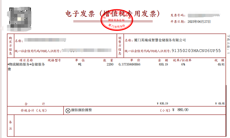Click the ¥ symbol beside 880.00
The width and height of the screenshot is (230, 138).
coord(173,110)
